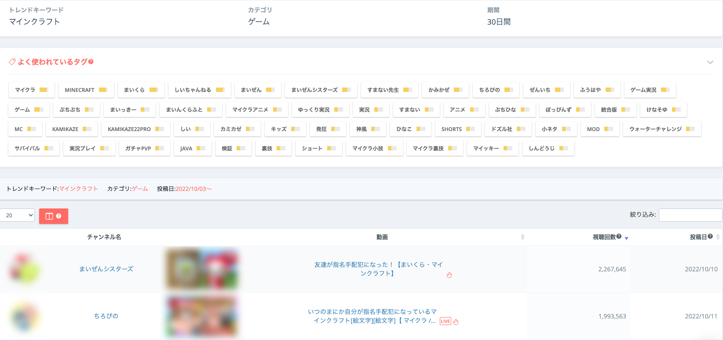Screen dimensions: 723x340
Task: Open the ちろぴの channel link
Action: (x=106, y=316)
